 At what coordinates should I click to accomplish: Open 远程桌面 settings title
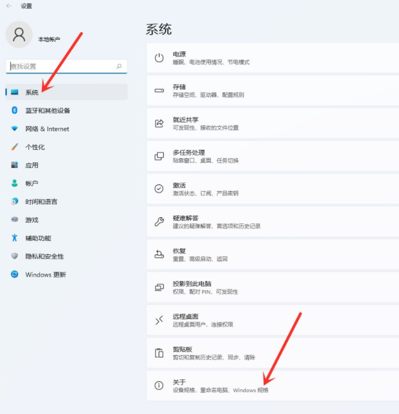(185, 316)
